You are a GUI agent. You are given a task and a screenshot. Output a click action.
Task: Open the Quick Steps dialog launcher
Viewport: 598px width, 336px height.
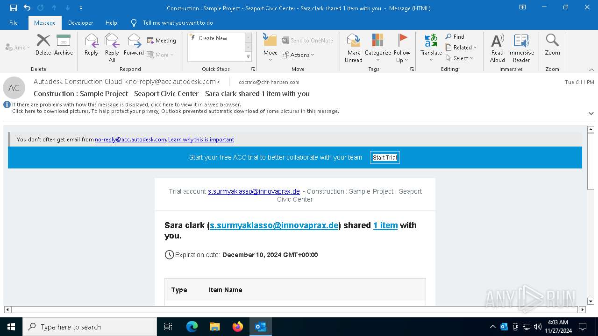coord(253,69)
